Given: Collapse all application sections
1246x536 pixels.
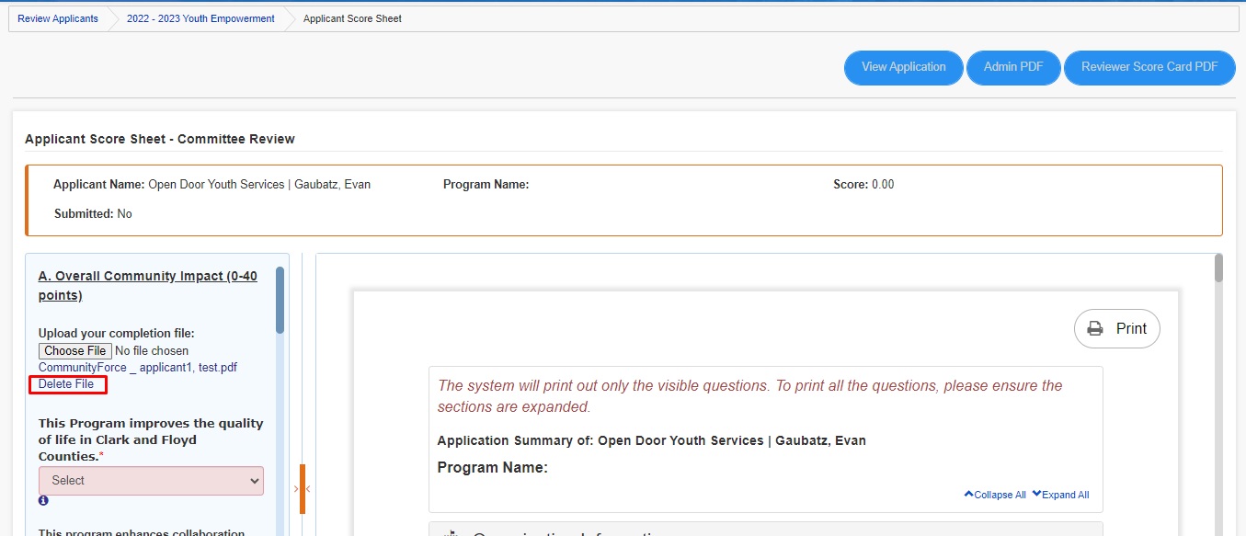Looking at the screenshot, I should pos(995,495).
